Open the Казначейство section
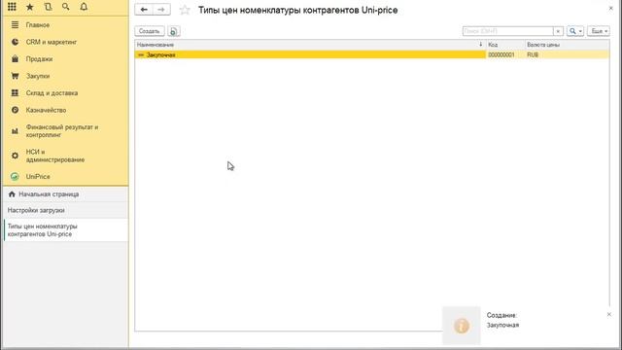622x350 pixels. [46, 110]
